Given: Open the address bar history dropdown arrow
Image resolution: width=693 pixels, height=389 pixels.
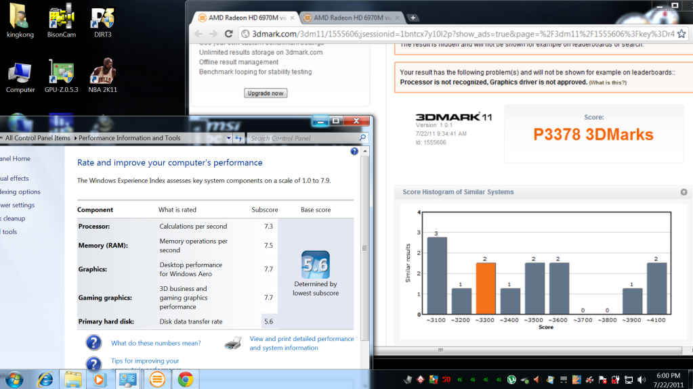Looking at the screenshot, I should point(228,138).
